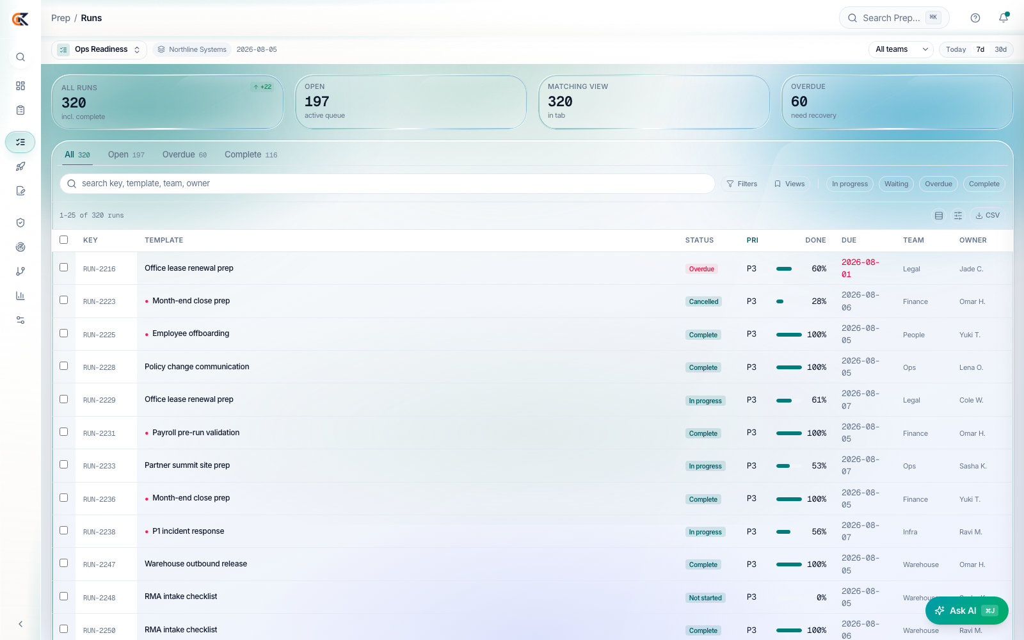Check the RUN-2216 row checkbox
Screen dimensions: 1024x640
pos(63,267)
